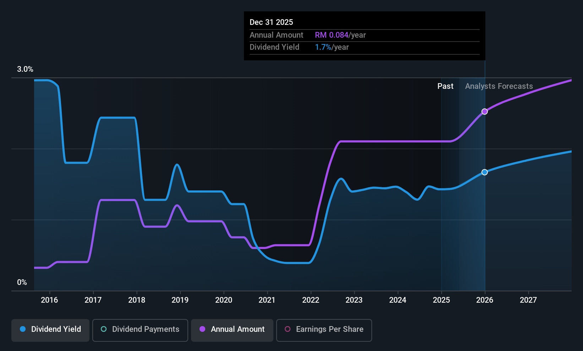This screenshot has height=351, width=583.
Task: Click the 2025 x-axis label
Action: pyautogui.click(x=441, y=300)
